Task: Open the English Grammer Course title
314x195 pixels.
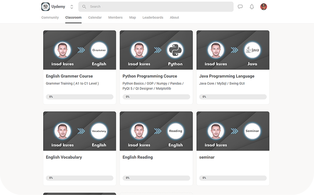Action: click(69, 76)
